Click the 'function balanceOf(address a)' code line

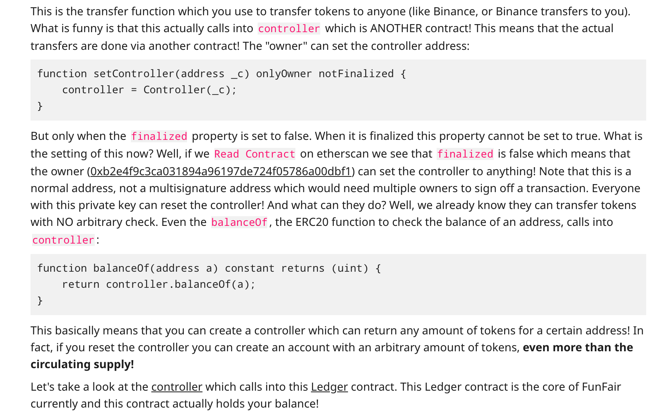[x=209, y=268]
